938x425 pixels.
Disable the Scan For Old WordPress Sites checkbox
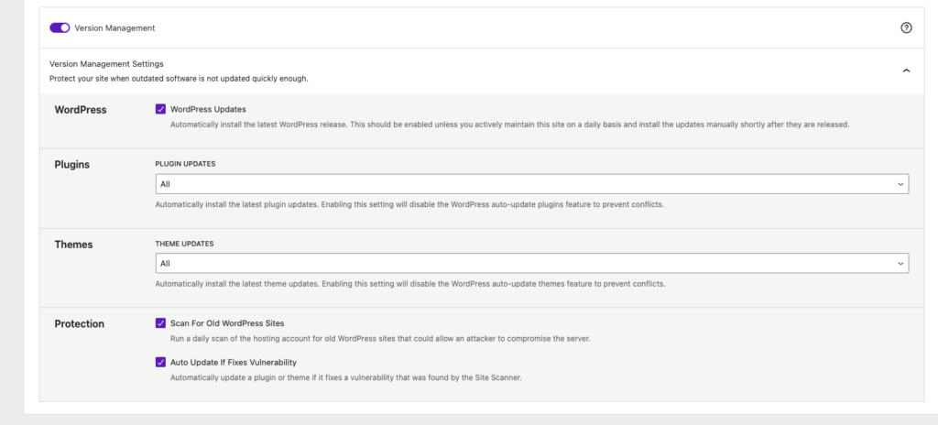pyautogui.click(x=161, y=323)
